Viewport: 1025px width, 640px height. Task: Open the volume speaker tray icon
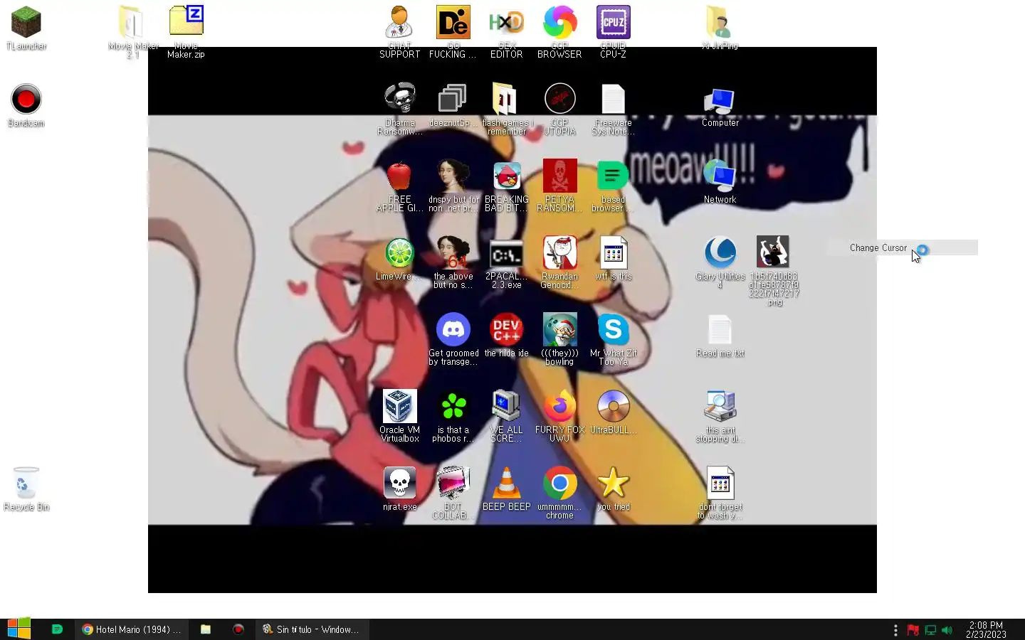947,630
